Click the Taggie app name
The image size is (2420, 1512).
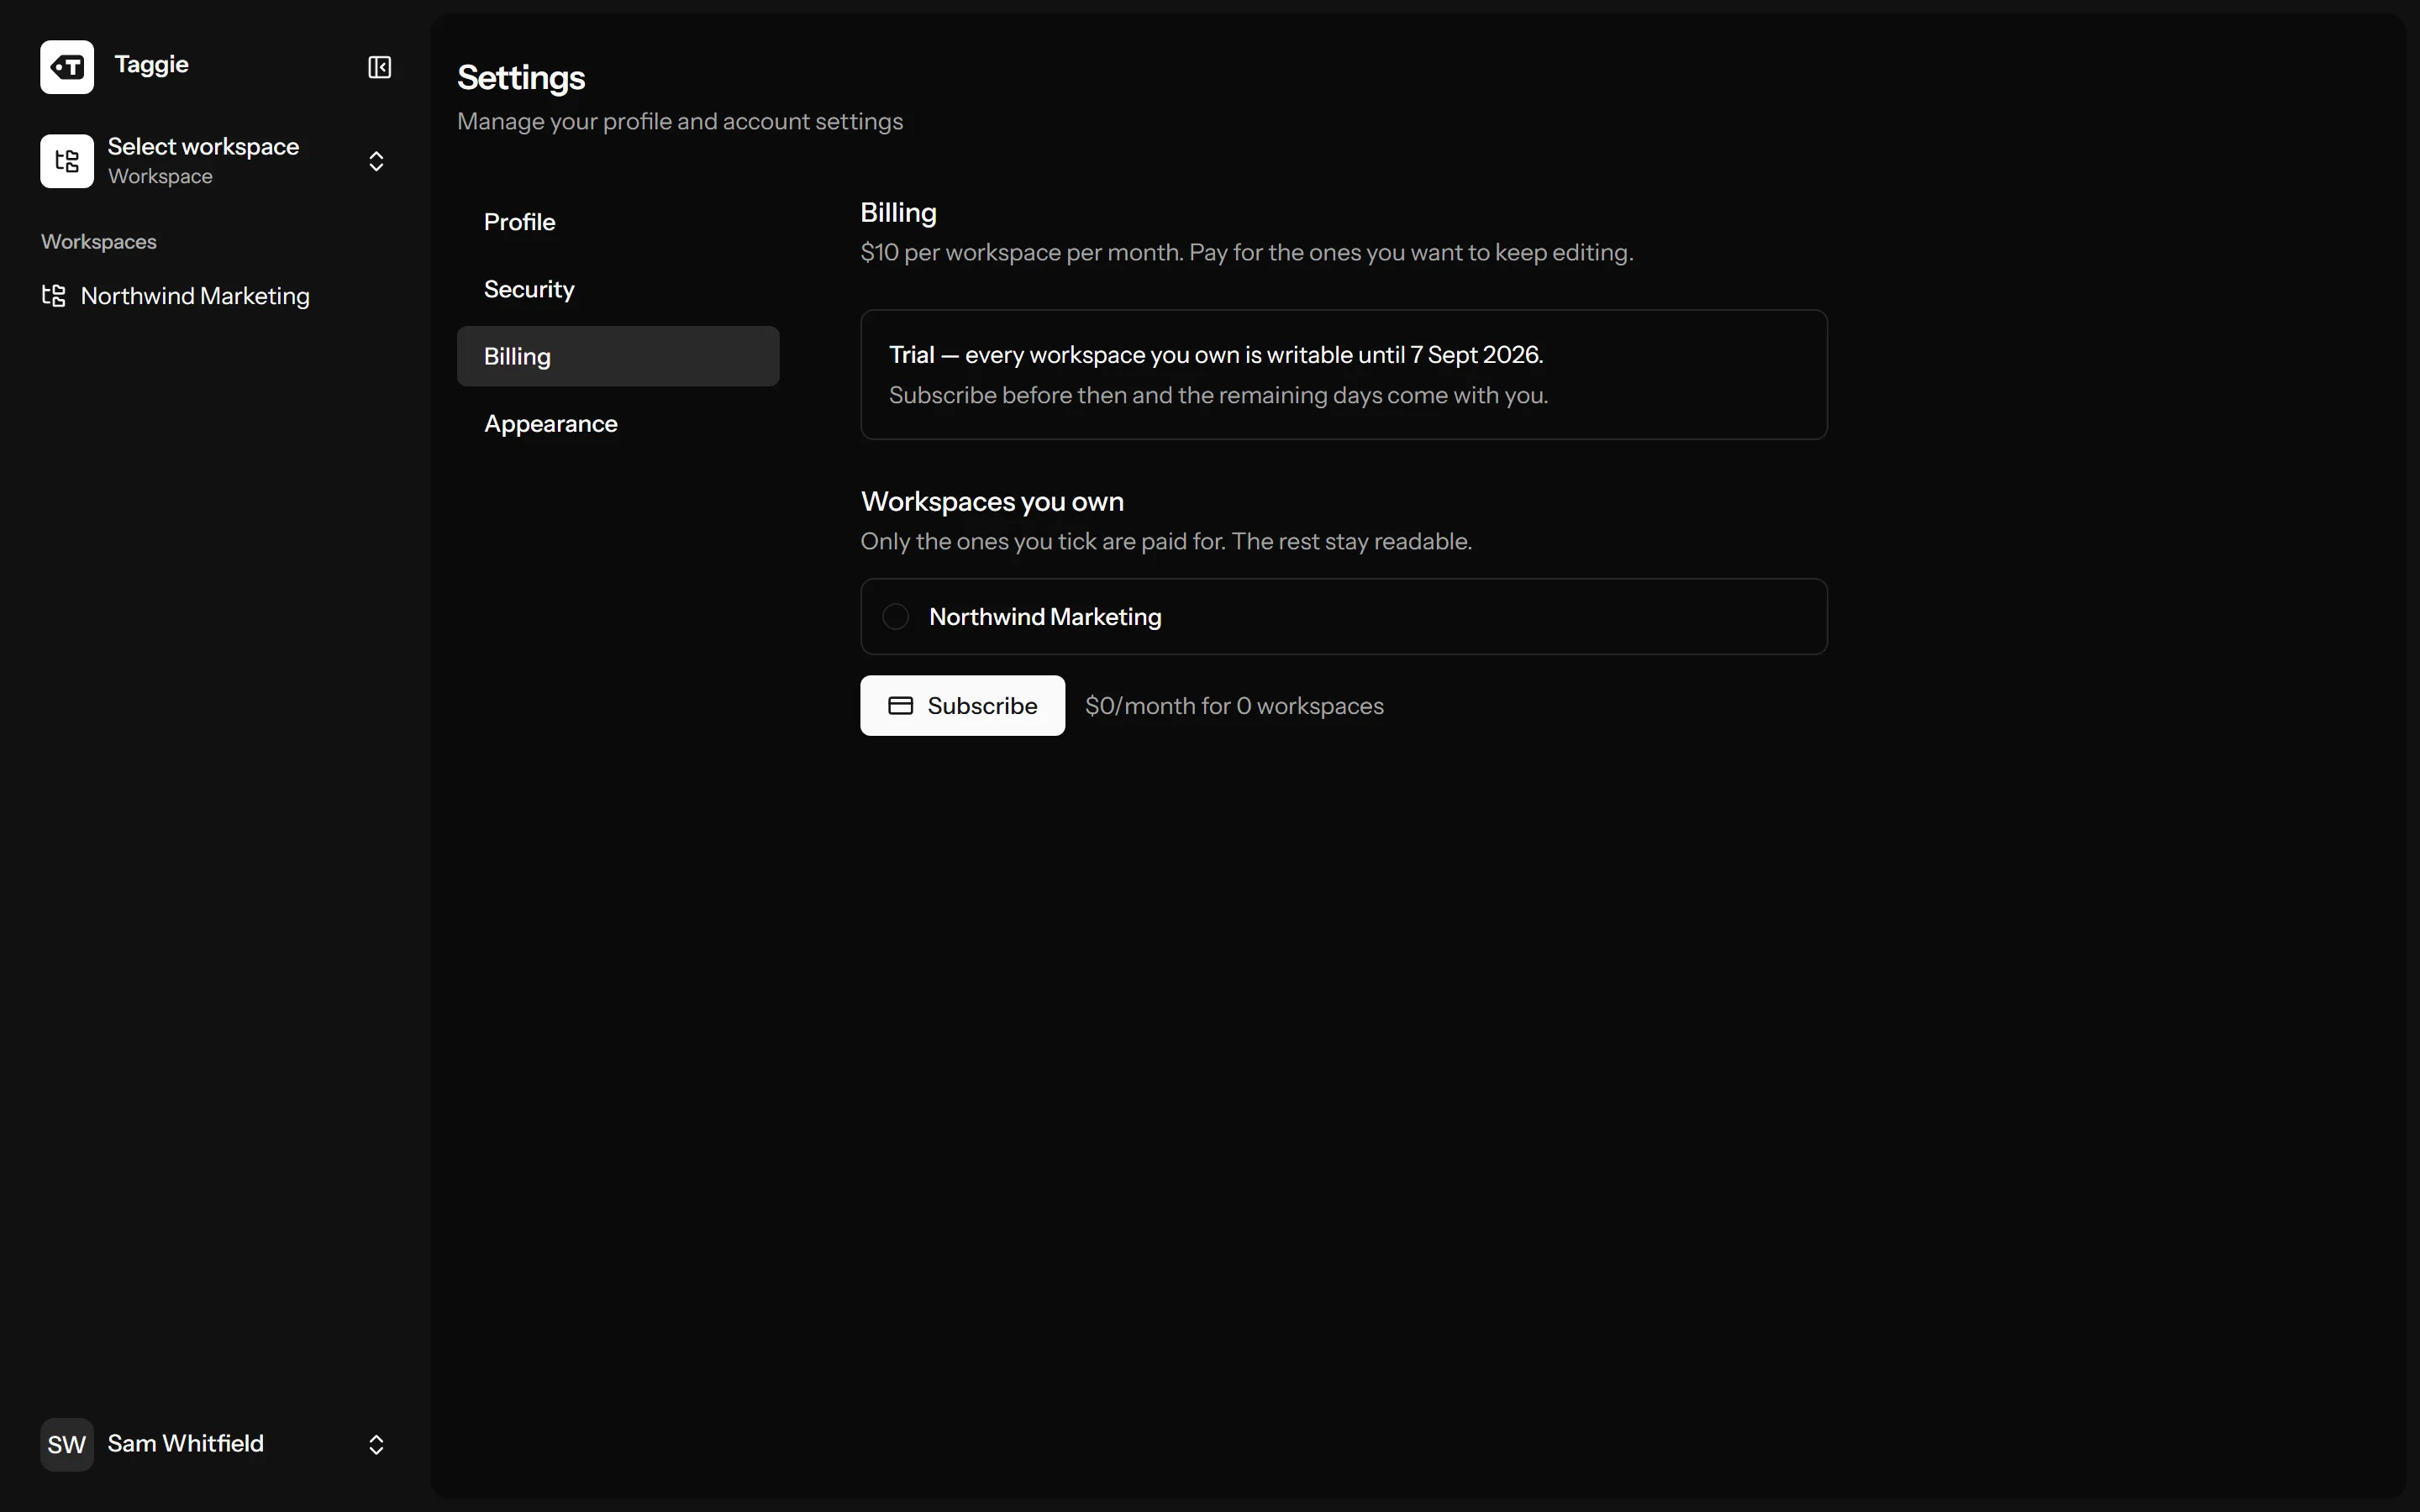(151, 65)
